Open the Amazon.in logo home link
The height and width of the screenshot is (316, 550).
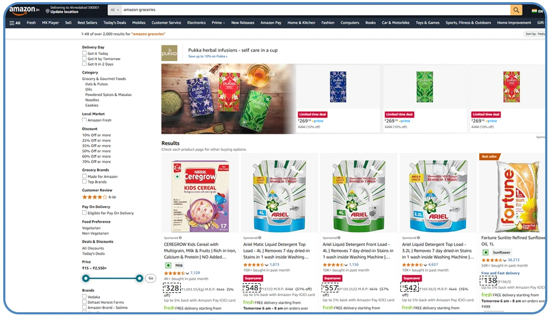click(x=24, y=10)
